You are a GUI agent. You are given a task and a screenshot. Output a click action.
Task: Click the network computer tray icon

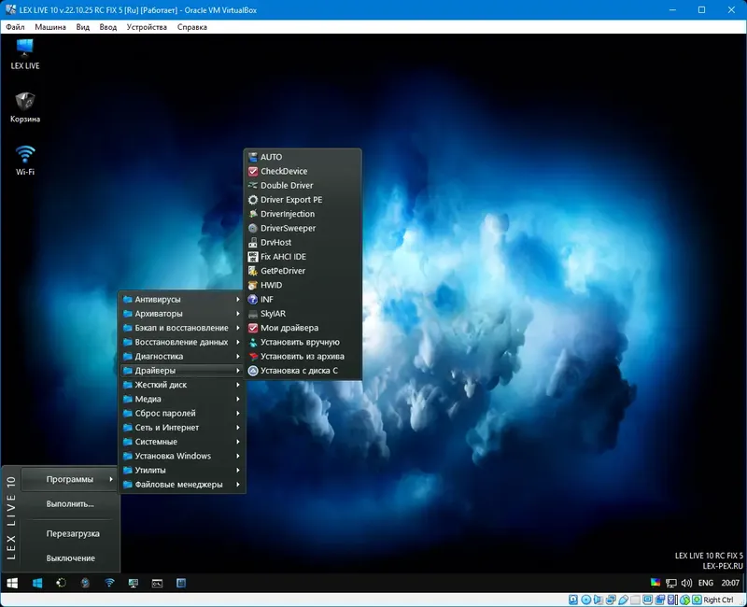pos(671,583)
